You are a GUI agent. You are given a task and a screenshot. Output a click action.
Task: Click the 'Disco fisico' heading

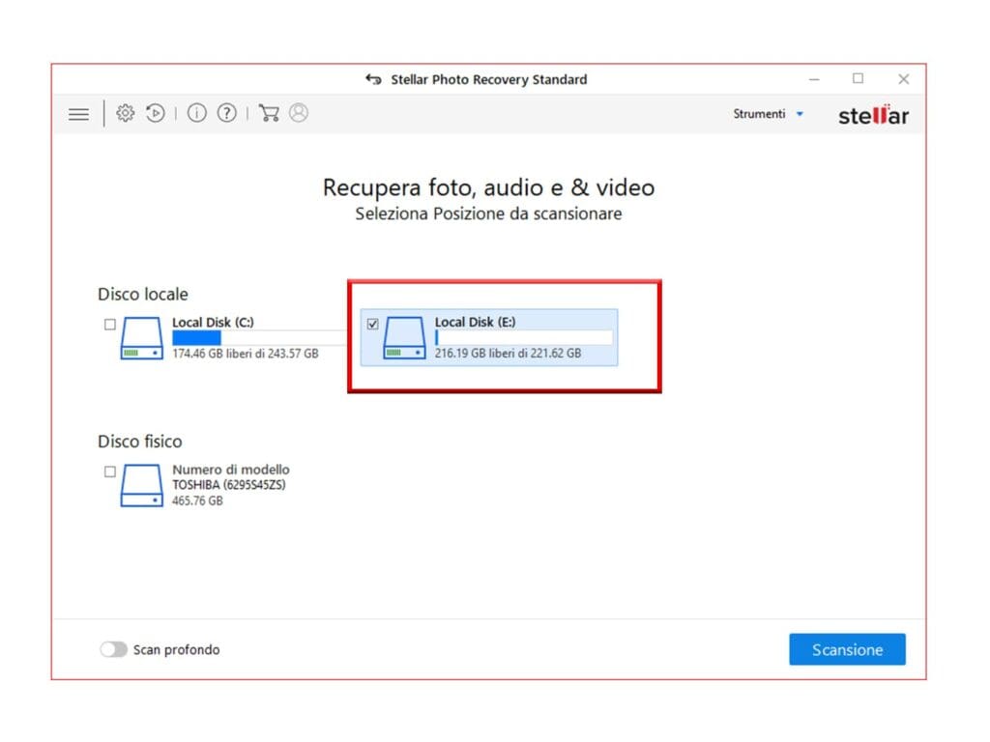(139, 442)
